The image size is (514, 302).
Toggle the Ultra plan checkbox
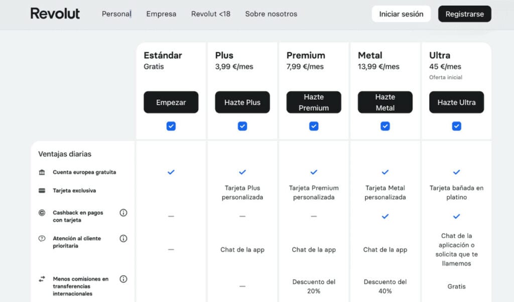pos(456,126)
